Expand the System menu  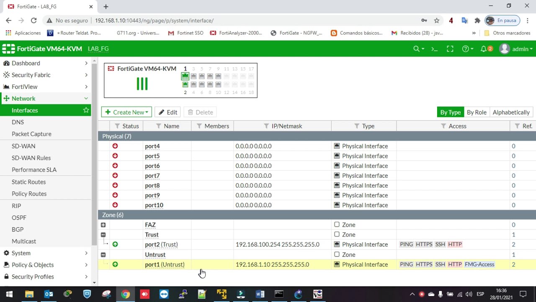[x=45, y=253]
